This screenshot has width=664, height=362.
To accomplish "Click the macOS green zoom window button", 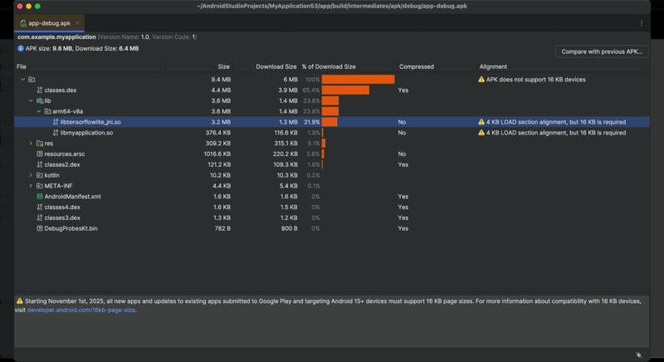I will [x=37, y=6].
